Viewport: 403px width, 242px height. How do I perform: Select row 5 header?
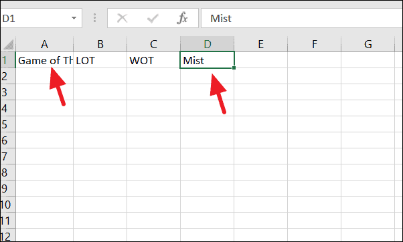pyautogui.click(x=8, y=124)
